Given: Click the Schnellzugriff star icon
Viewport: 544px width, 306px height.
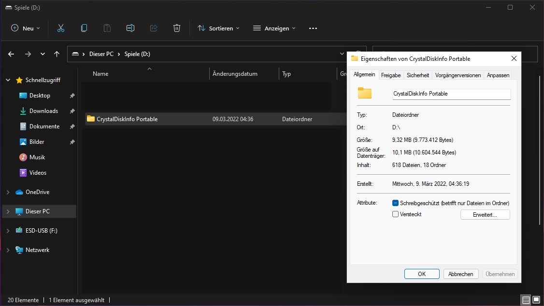Looking at the screenshot, I should [19, 80].
